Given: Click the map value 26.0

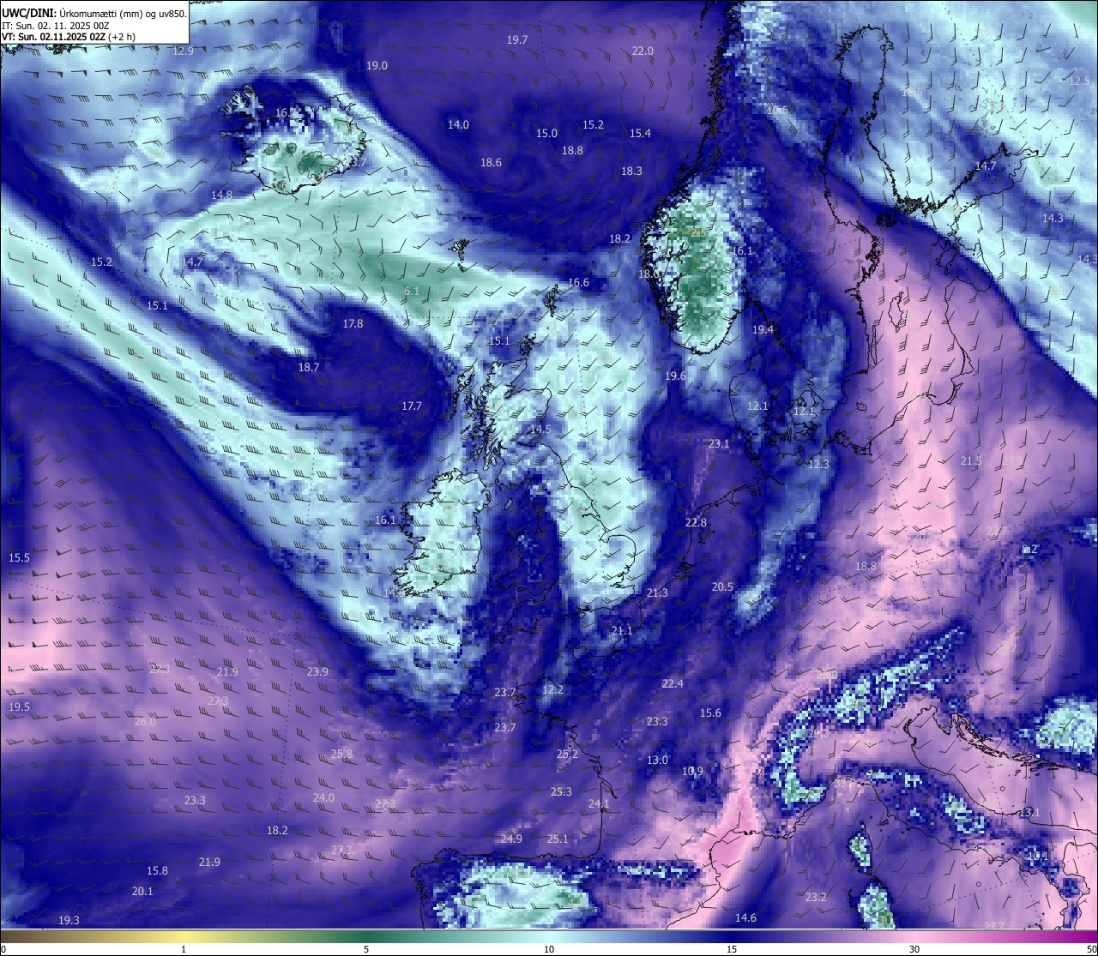Looking at the screenshot, I should click(x=145, y=722).
